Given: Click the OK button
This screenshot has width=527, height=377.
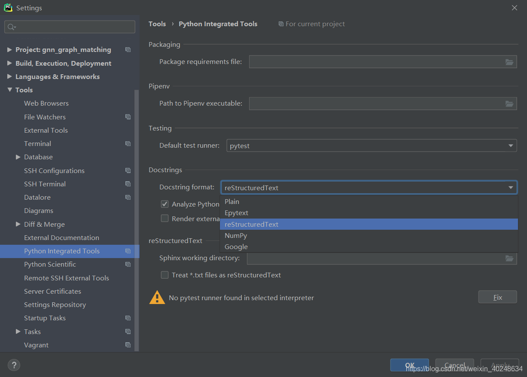Looking at the screenshot, I should tap(409, 365).
